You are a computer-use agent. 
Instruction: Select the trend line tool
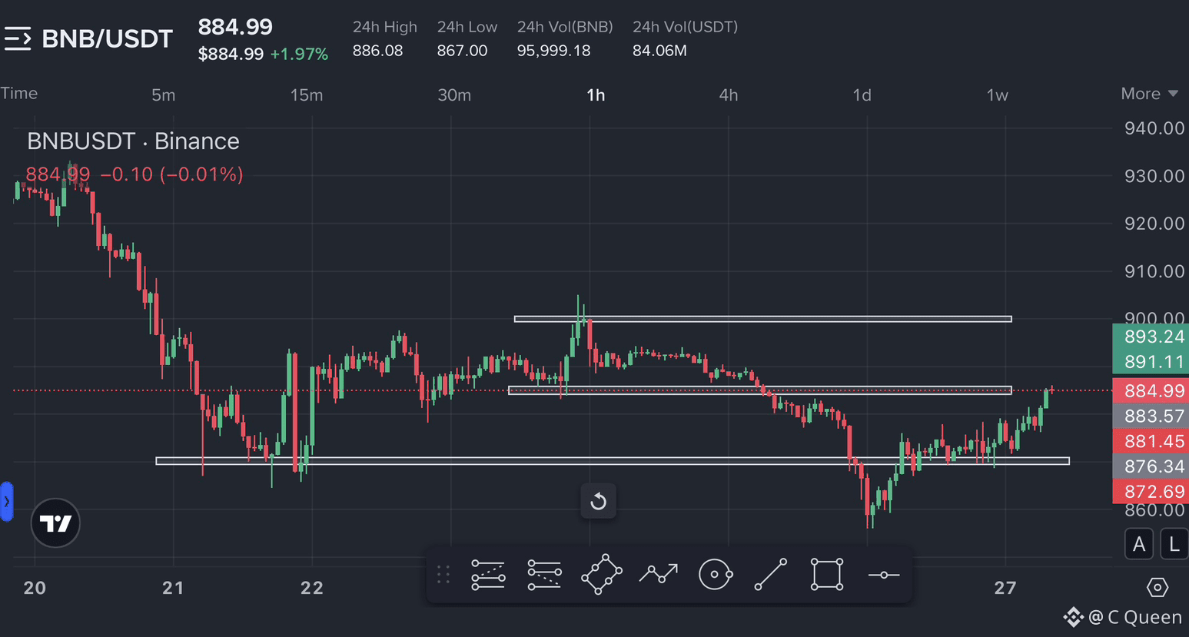771,574
